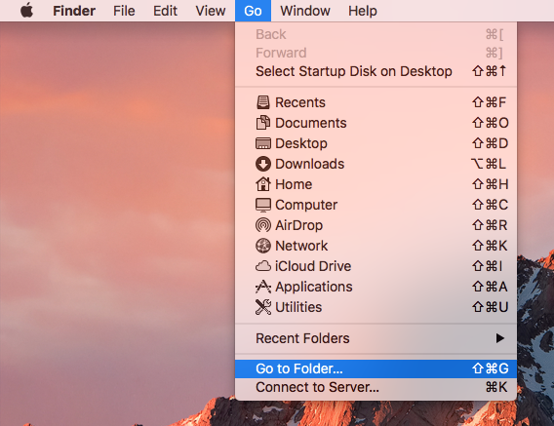The width and height of the screenshot is (554, 426).
Task: Click the Documents folder icon
Action: [263, 123]
